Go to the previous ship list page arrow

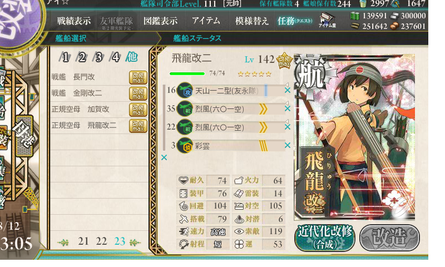63,243
